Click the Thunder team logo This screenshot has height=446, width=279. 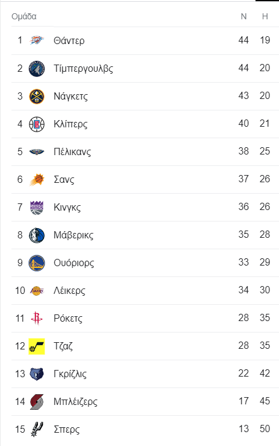[37, 40]
